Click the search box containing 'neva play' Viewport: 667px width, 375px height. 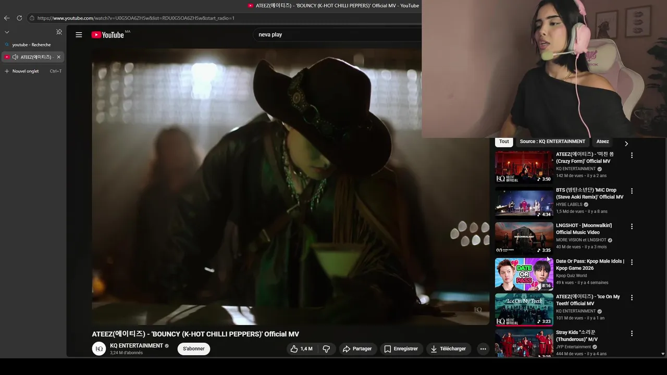pos(338,34)
